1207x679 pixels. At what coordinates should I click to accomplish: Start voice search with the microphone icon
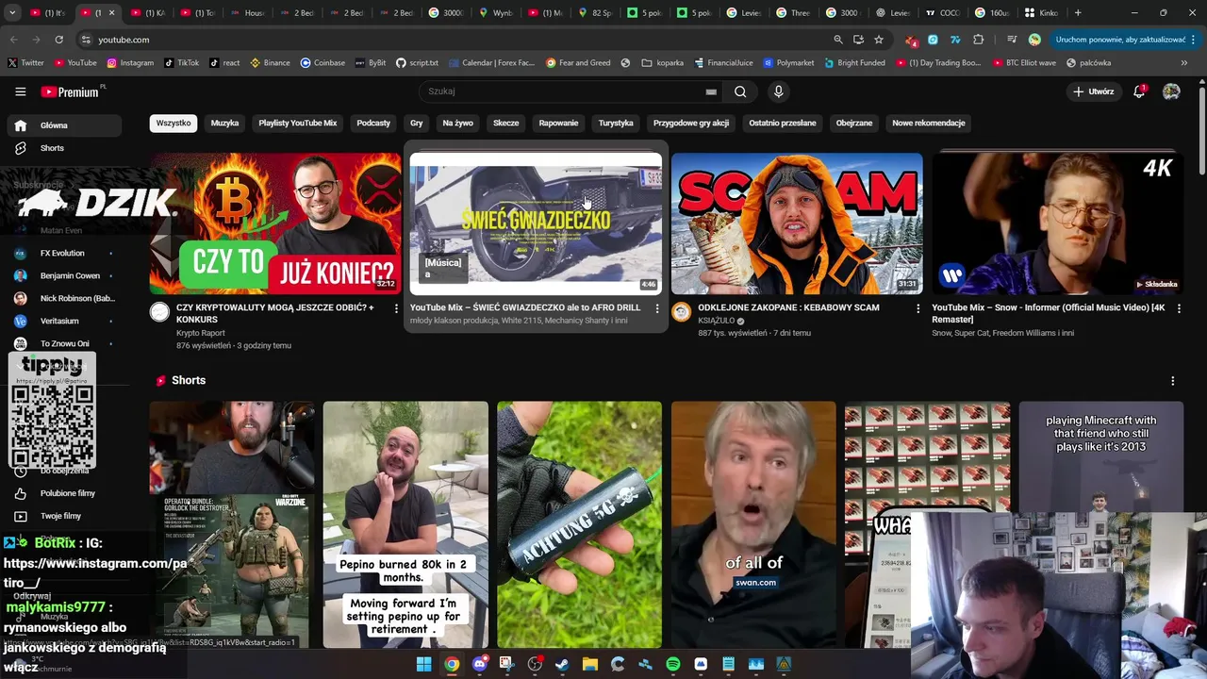[778, 91]
